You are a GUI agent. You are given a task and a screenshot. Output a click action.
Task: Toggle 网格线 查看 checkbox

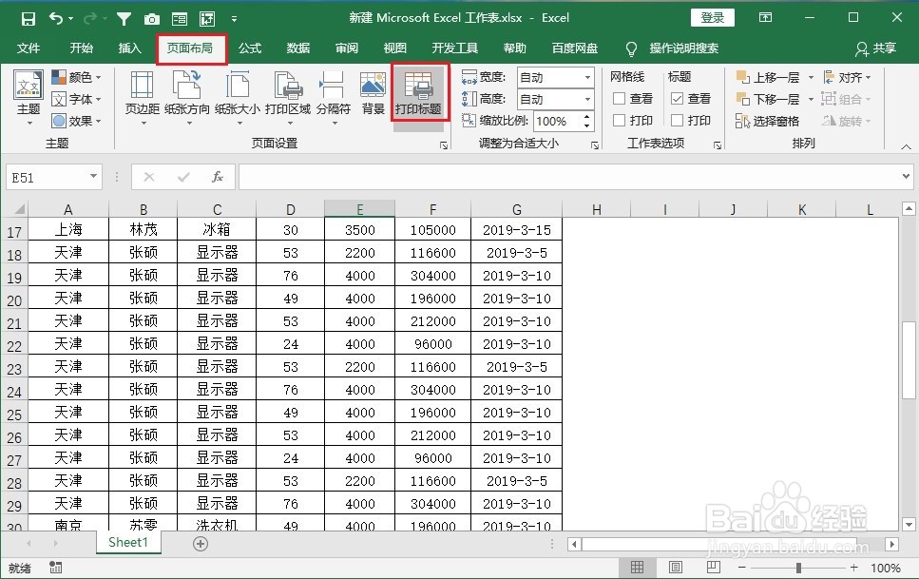(619, 99)
